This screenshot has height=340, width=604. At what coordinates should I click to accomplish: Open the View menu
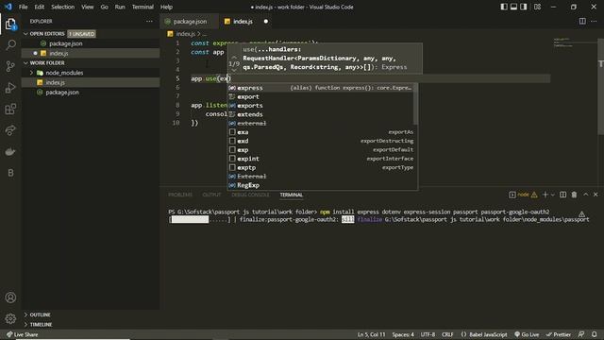tap(88, 7)
